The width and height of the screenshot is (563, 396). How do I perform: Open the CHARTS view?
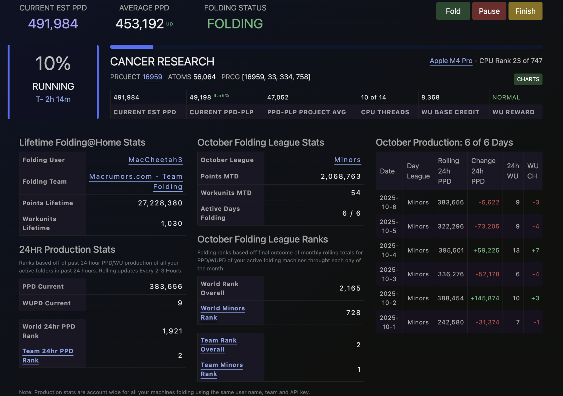pyautogui.click(x=528, y=79)
